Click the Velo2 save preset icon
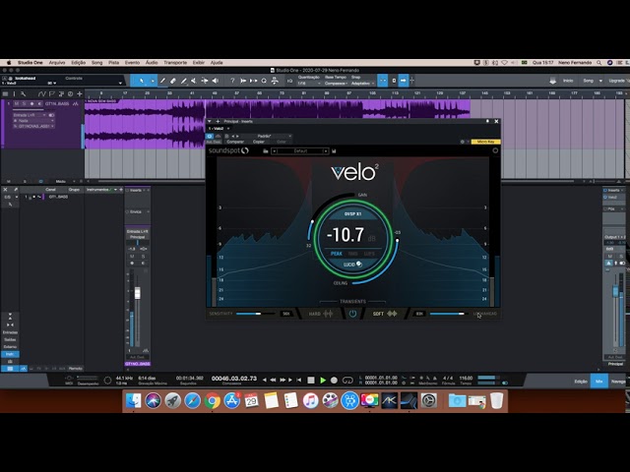Screen dimensions: 630x472 click(334, 150)
